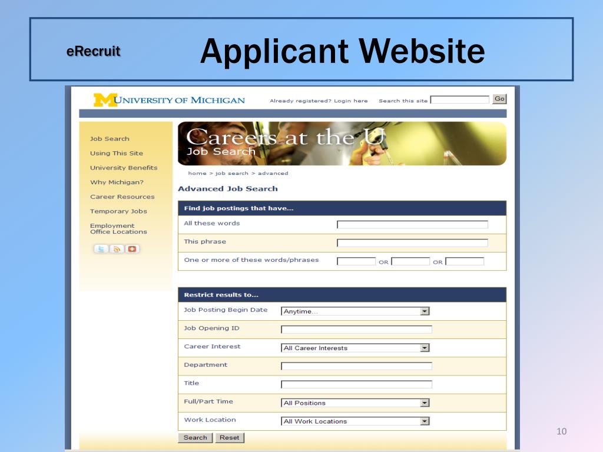Click the eRecruit label
This screenshot has width=603, height=452.
94,51
